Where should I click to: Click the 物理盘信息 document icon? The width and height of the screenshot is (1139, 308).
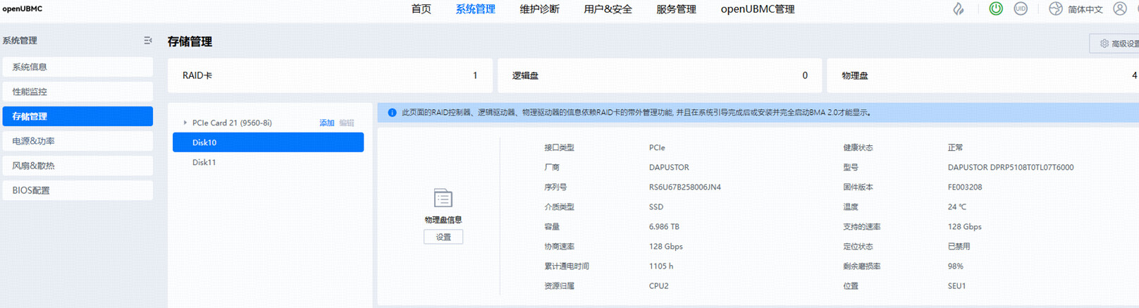(443, 198)
